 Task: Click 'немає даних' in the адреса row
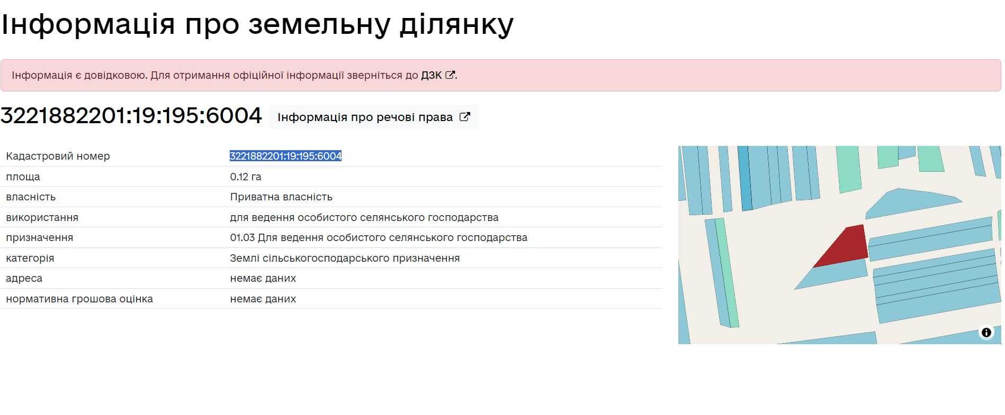[x=263, y=278]
